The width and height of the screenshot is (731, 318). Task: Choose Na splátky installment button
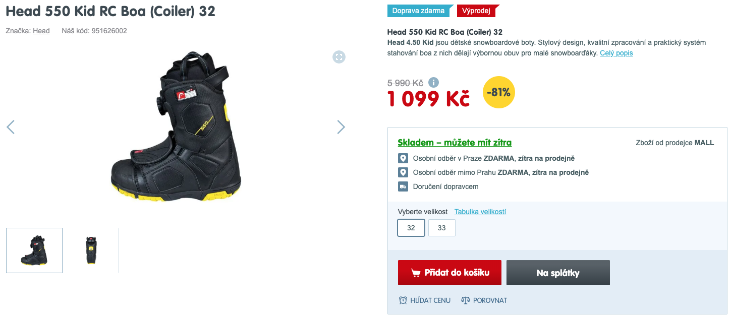(558, 273)
